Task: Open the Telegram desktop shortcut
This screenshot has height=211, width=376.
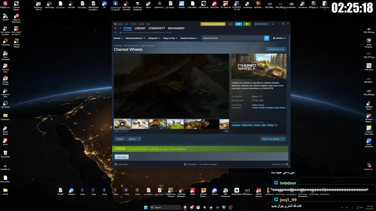Action: coord(71,192)
